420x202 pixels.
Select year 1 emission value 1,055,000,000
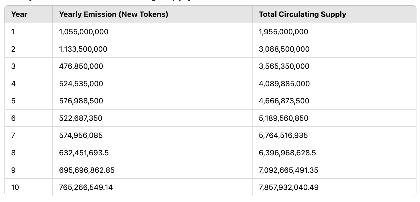pyautogui.click(x=84, y=32)
